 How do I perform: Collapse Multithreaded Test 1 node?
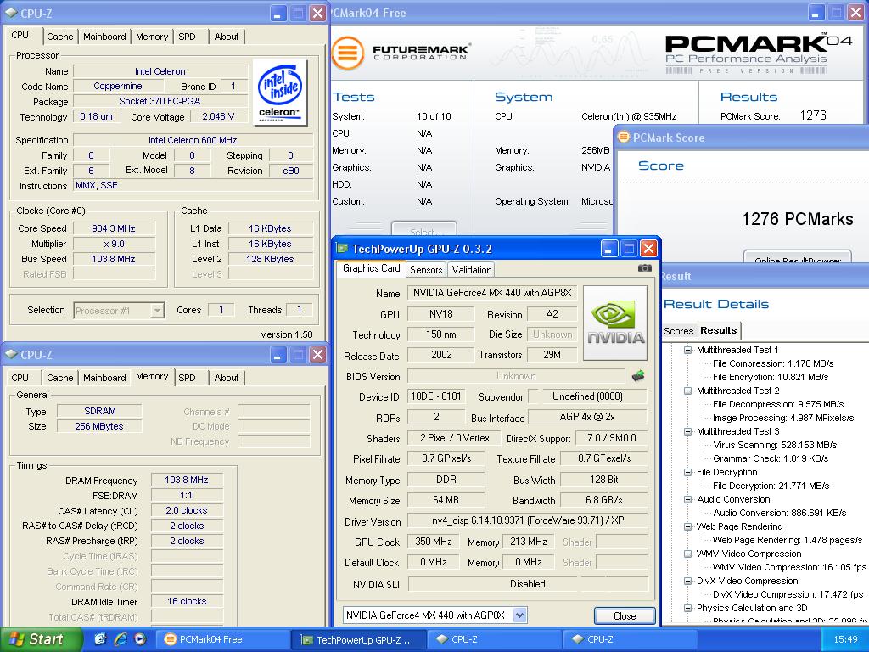(687, 350)
